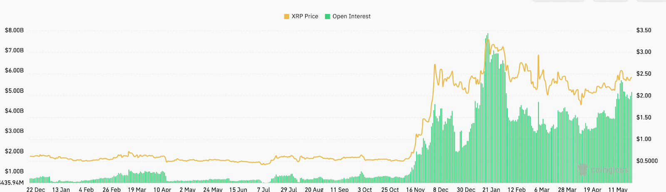666x192 pixels.
Task: Click the 19 Mar date label
Action: click(137, 190)
